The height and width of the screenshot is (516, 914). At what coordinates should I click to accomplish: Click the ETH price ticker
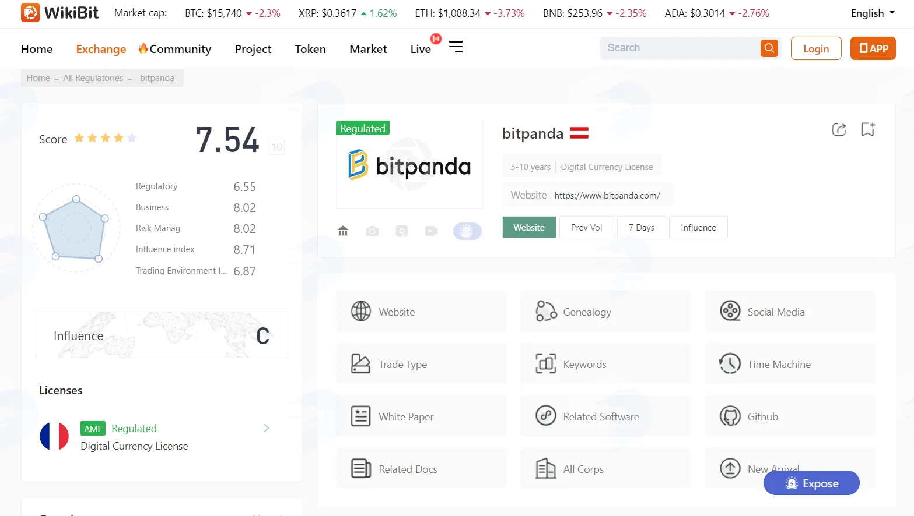(470, 13)
